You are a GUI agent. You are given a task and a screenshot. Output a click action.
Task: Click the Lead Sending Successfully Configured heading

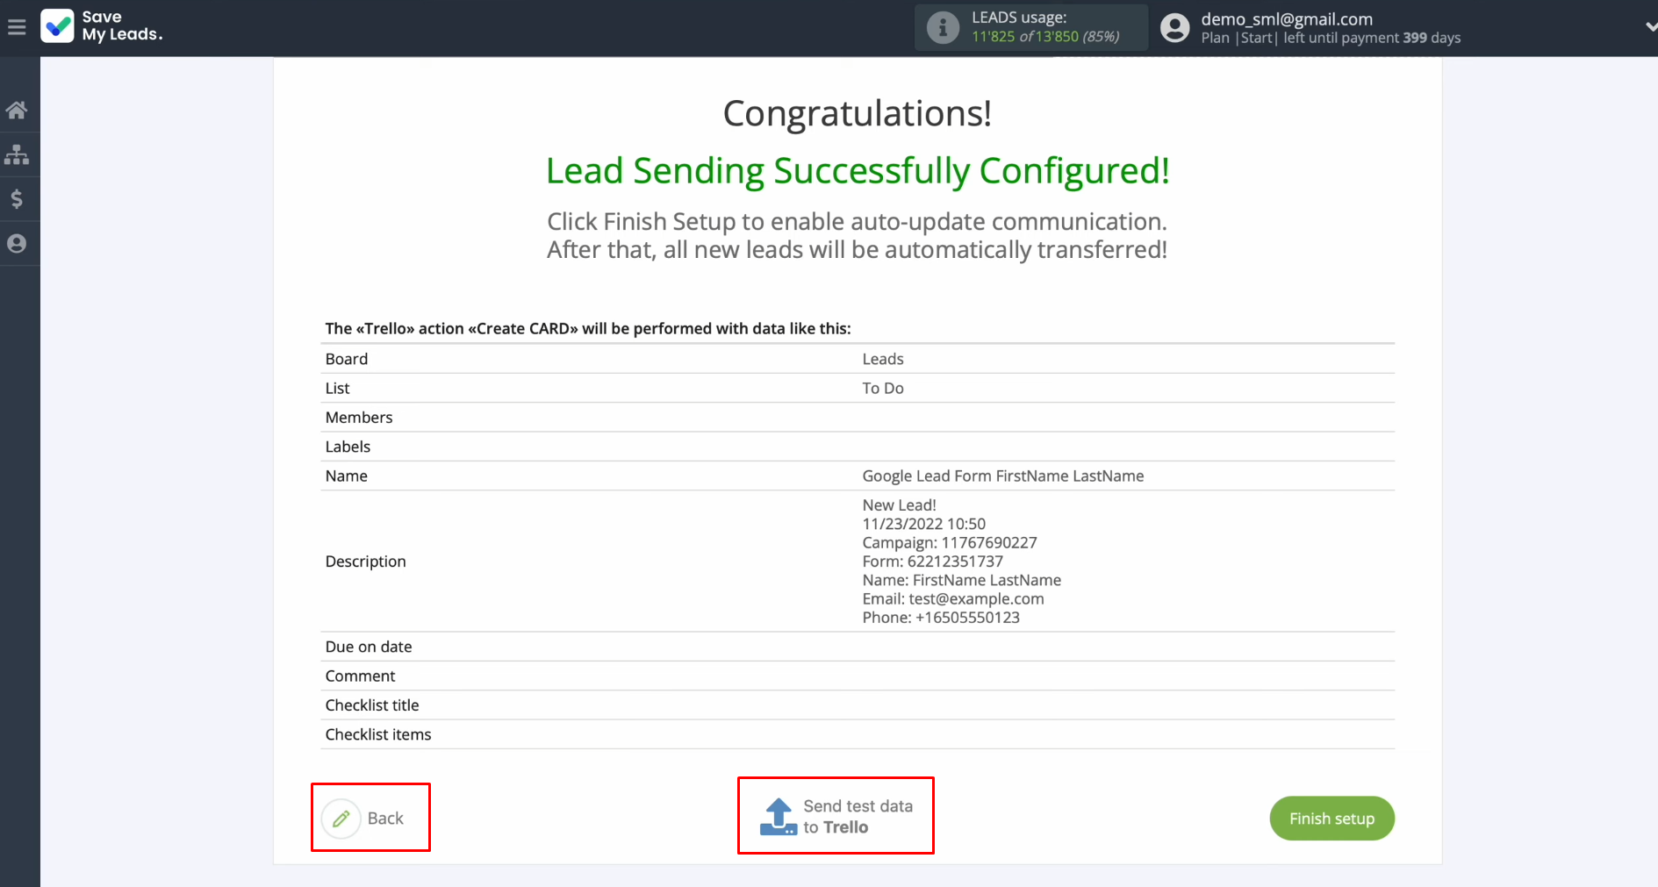858,171
